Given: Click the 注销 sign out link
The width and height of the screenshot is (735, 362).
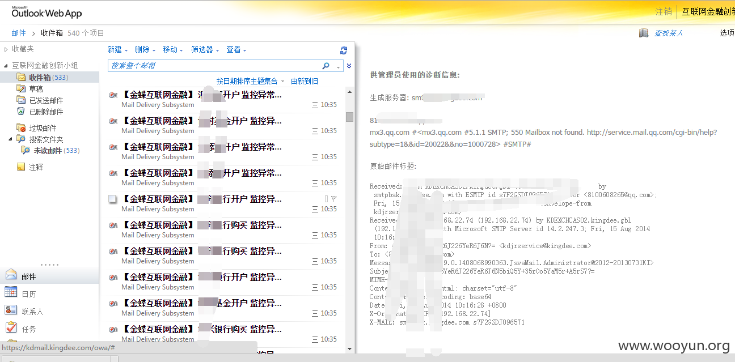Looking at the screenshot, I should [664, 11].
